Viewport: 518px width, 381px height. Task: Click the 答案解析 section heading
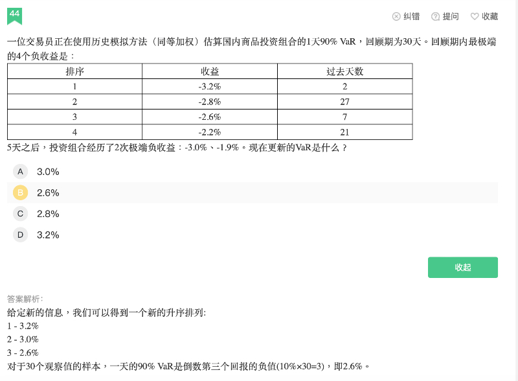tap(25, 299)
